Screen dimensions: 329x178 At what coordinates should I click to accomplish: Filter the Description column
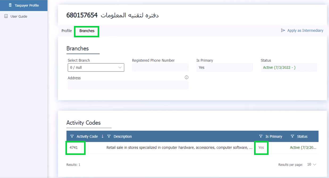(109, 136)
